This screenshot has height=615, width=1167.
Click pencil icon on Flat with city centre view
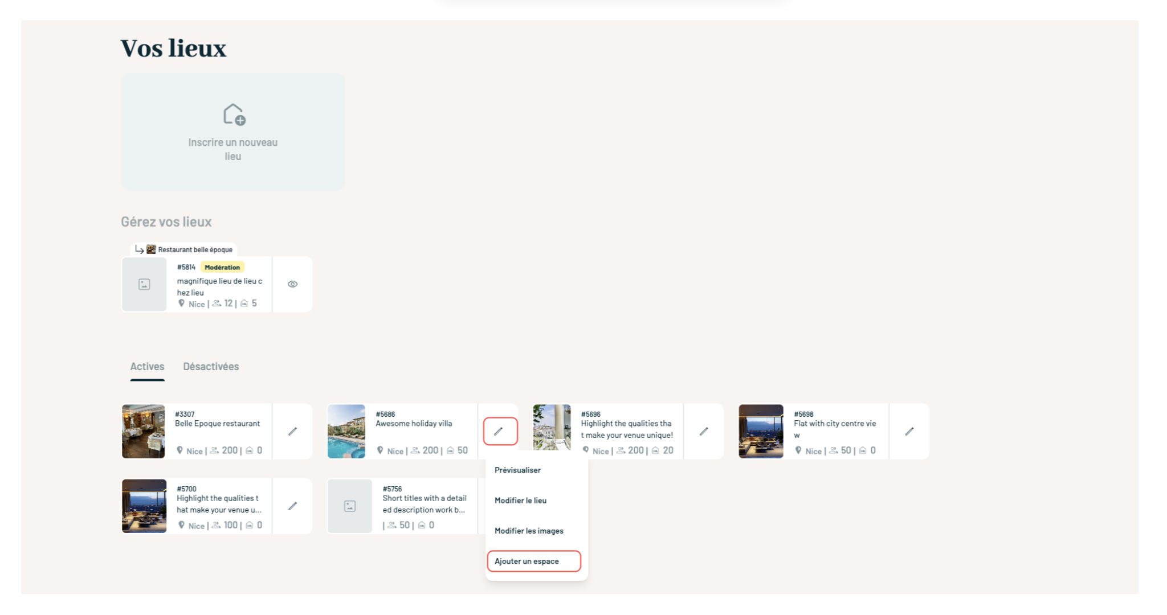click(x=909, y=432)
